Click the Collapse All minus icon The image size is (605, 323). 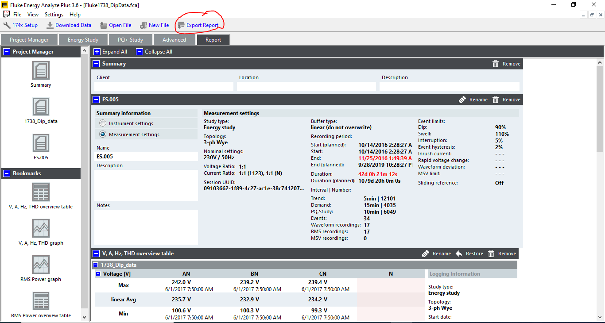(140, 52)
